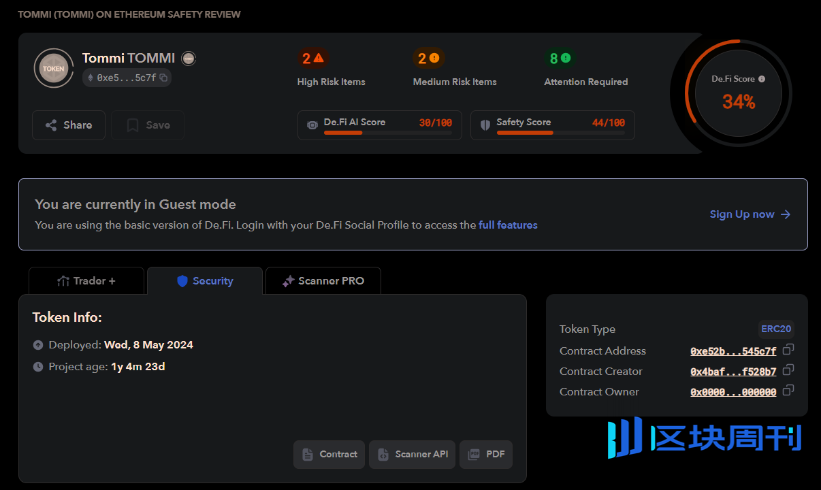Click the Attention Required green badge
This screenshot has width=821, height=490.
pyautogui.click(x=560, y=59)
